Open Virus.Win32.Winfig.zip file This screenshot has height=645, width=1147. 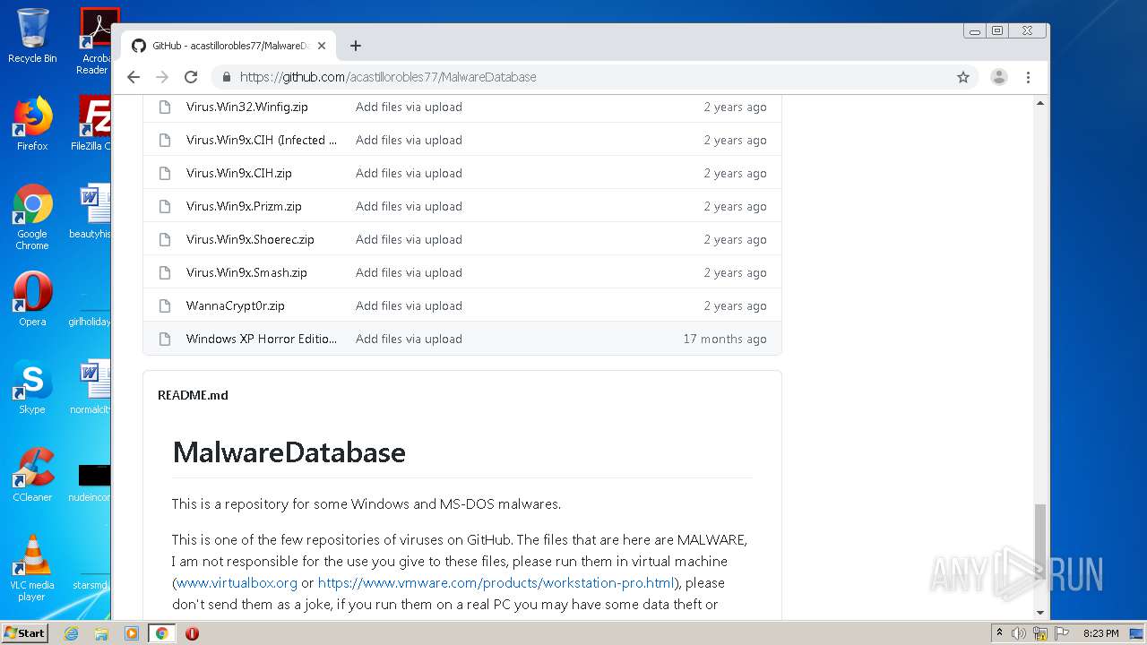coord(247,107)
